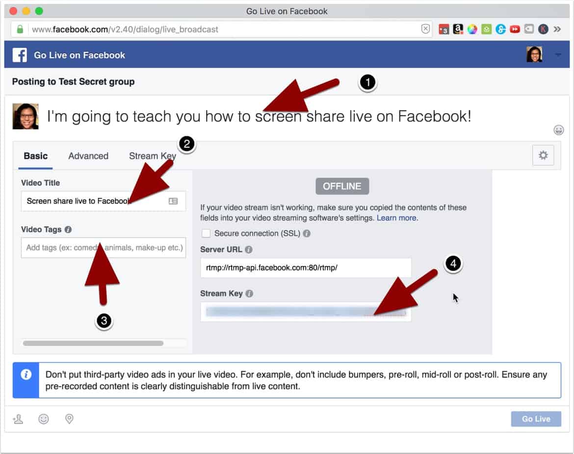Click the Video Title input field
The height and width of the screenshot is (454, 574).
tap(103, 201)
